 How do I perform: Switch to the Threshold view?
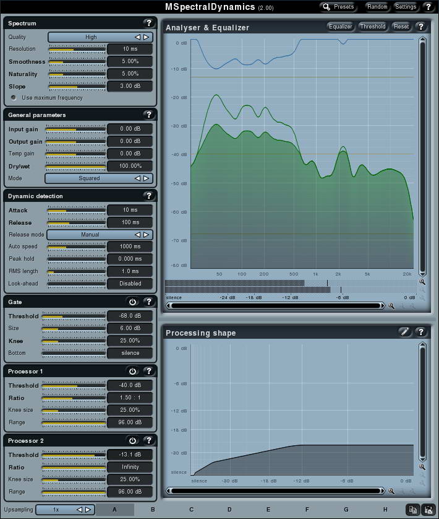[x=373, y=27]
